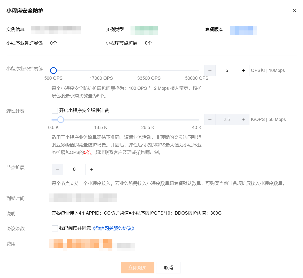Set slider to the 33500 QPS mark
The height and width of the screenshot is (278, 303).
(x=149, y=70)
